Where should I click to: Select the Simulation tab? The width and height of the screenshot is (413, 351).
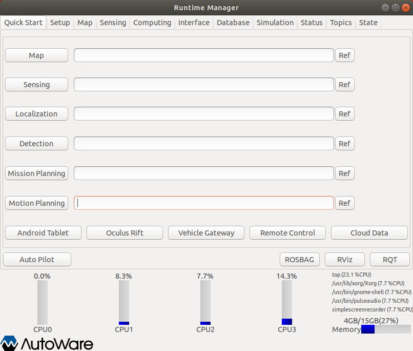(275, 23)
